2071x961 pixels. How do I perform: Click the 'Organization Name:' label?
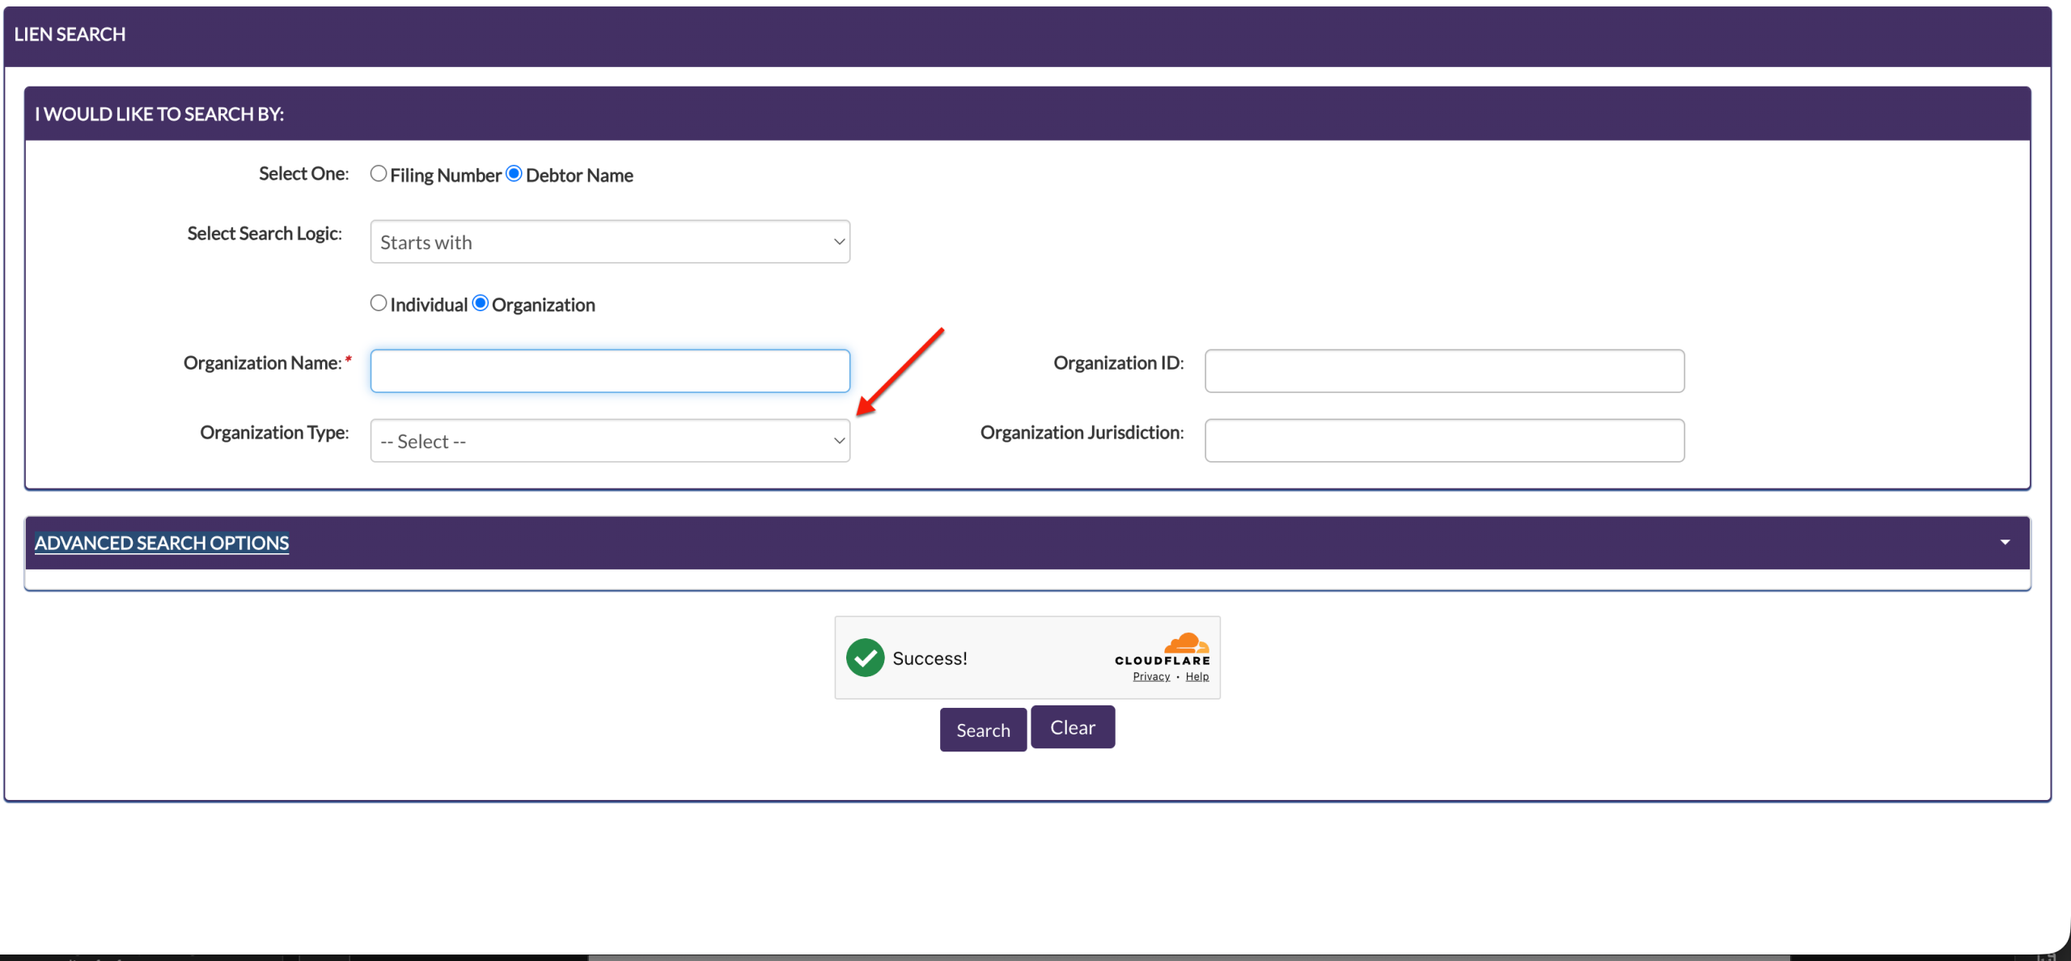click(262, 363)
